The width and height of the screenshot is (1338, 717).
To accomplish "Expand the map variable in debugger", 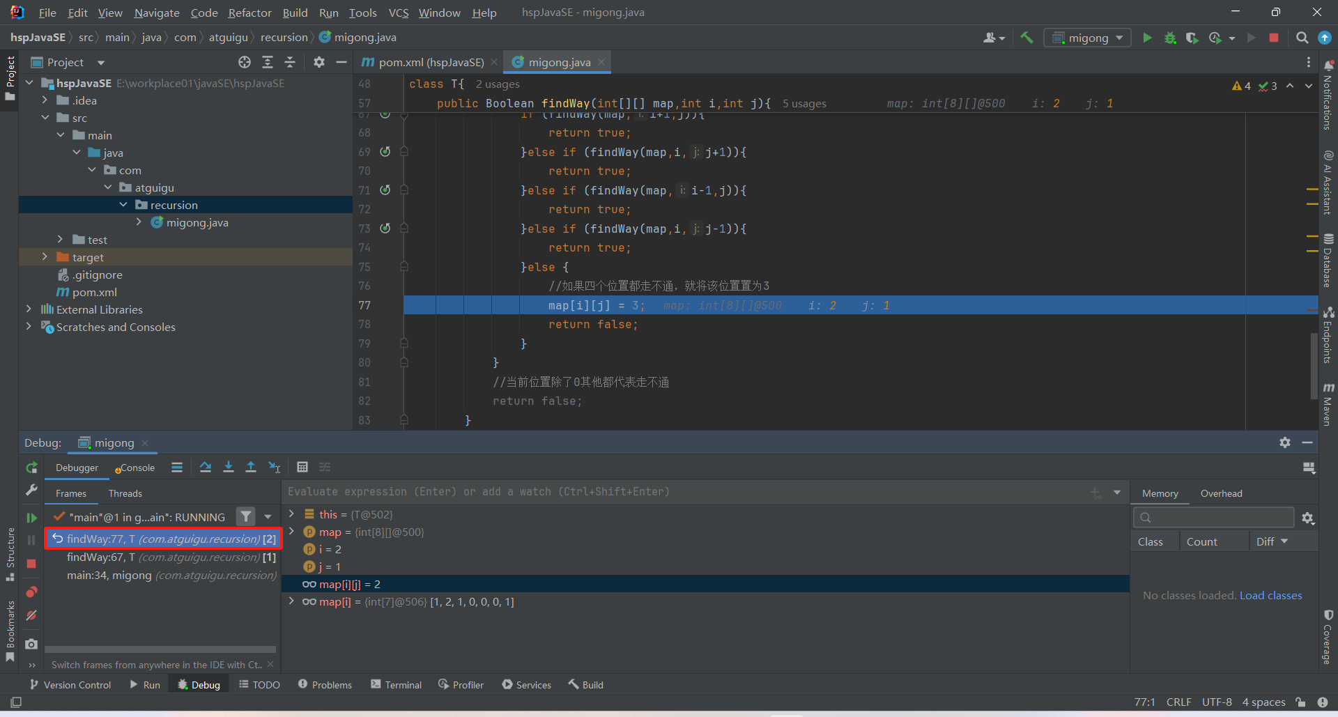I will pyautogui.click(x=292, y=532).
